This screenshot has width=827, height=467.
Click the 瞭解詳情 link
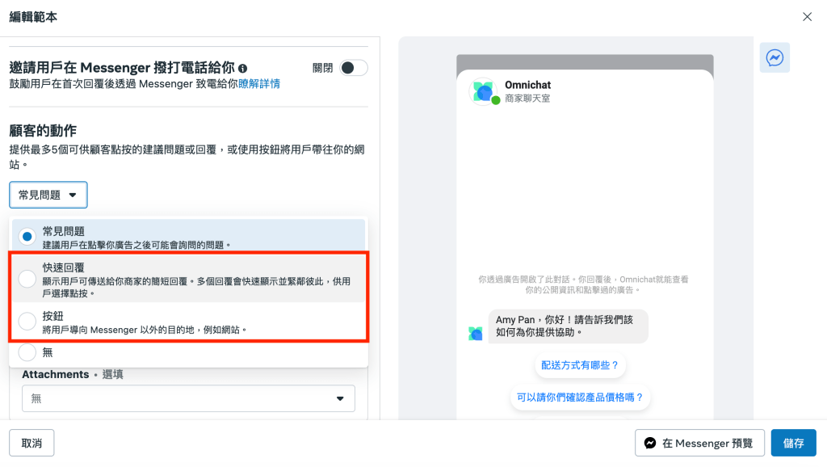tap(259, 84)
